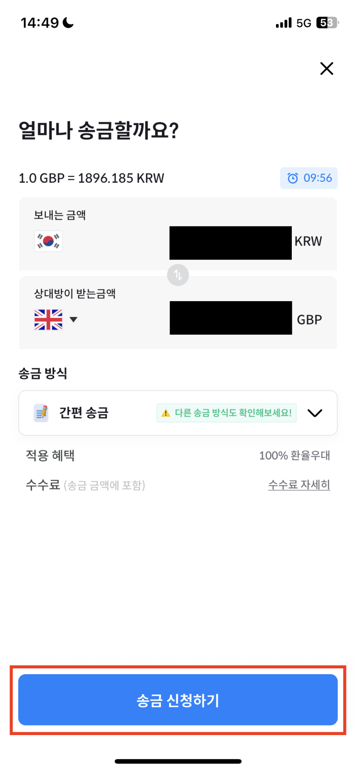Open the recipient currency dropdown arrow
This screenshot has height=771, width=356.
[x=73, y=319]
